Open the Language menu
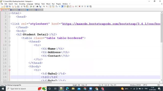Image resolution: width=163 pixels, height=91 pixels. click(x=30, y=4)
